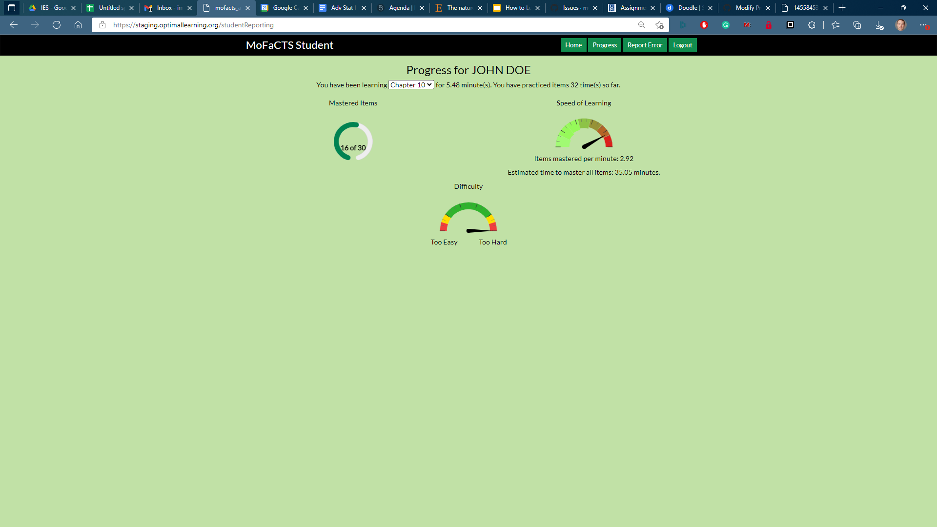The image size is (937, 527).
Task: Open the Downloads icon in the toolbar
Action: 879,25
